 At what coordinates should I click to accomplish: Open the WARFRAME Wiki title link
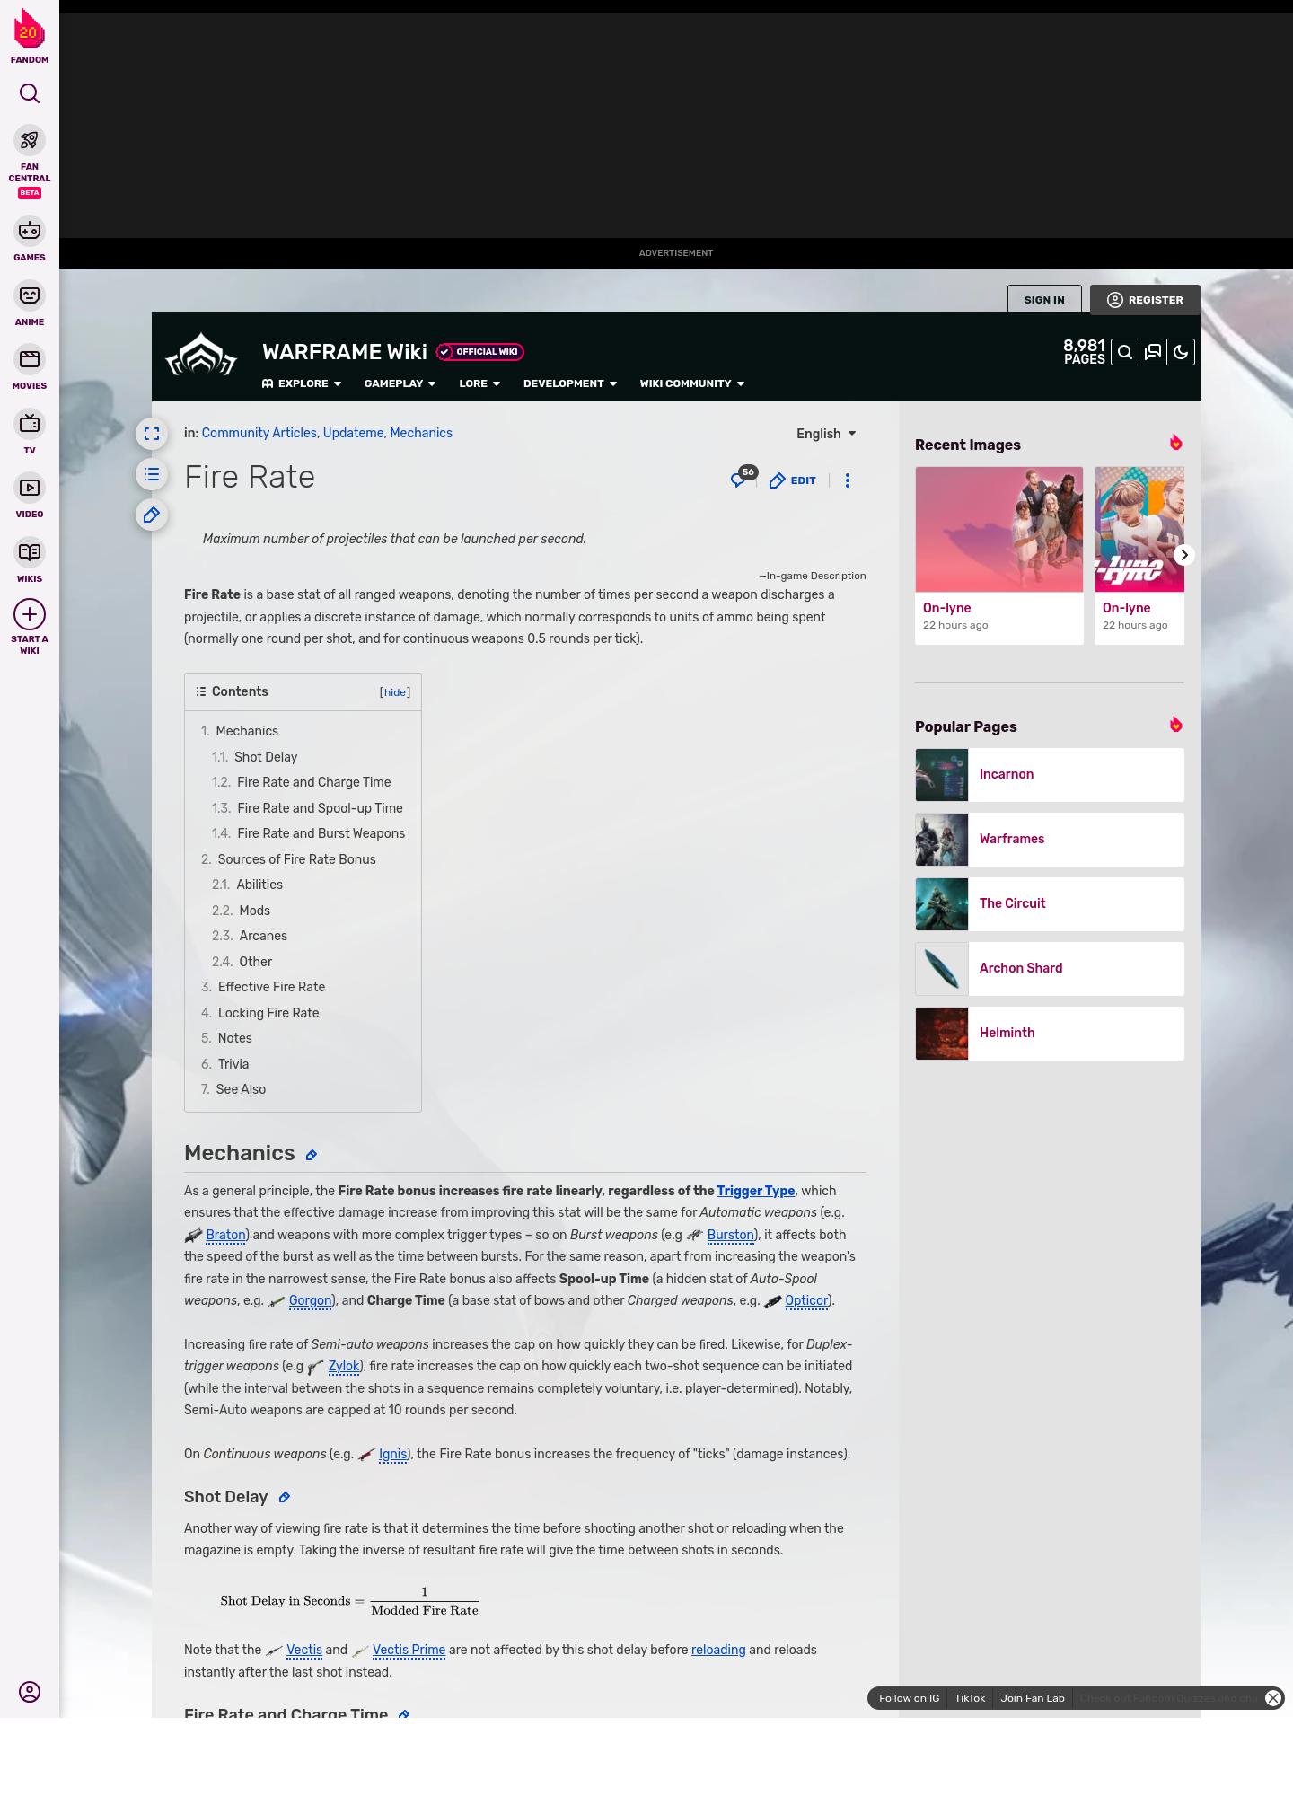(x=345, y=352)
